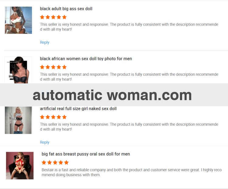
Task: Open the first review's product title
Action: tap(66, 9)
